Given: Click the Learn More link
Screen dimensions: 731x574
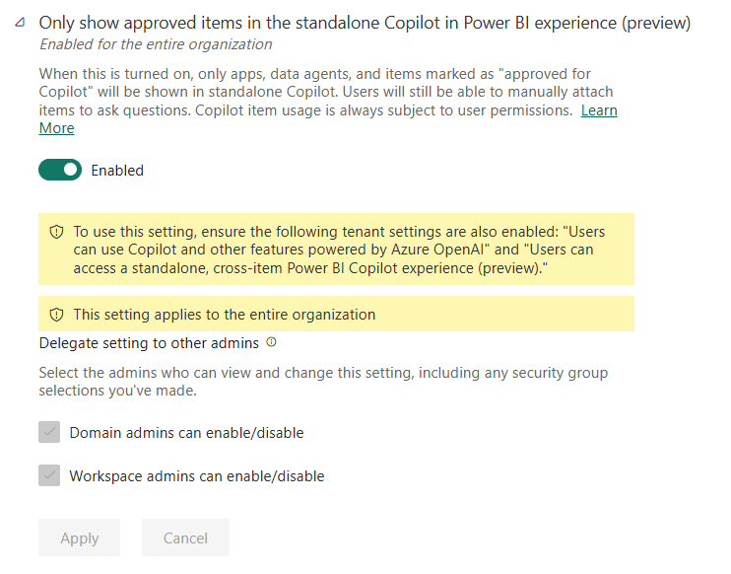Looking at the screenshot, I should tap(598, 110).
